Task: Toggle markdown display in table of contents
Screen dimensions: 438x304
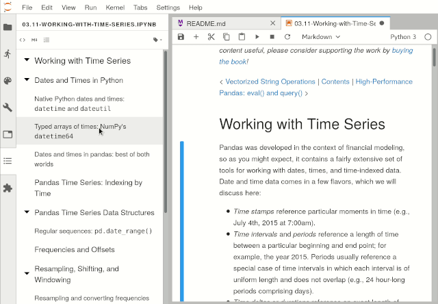Action: click(x=34, y=40)
